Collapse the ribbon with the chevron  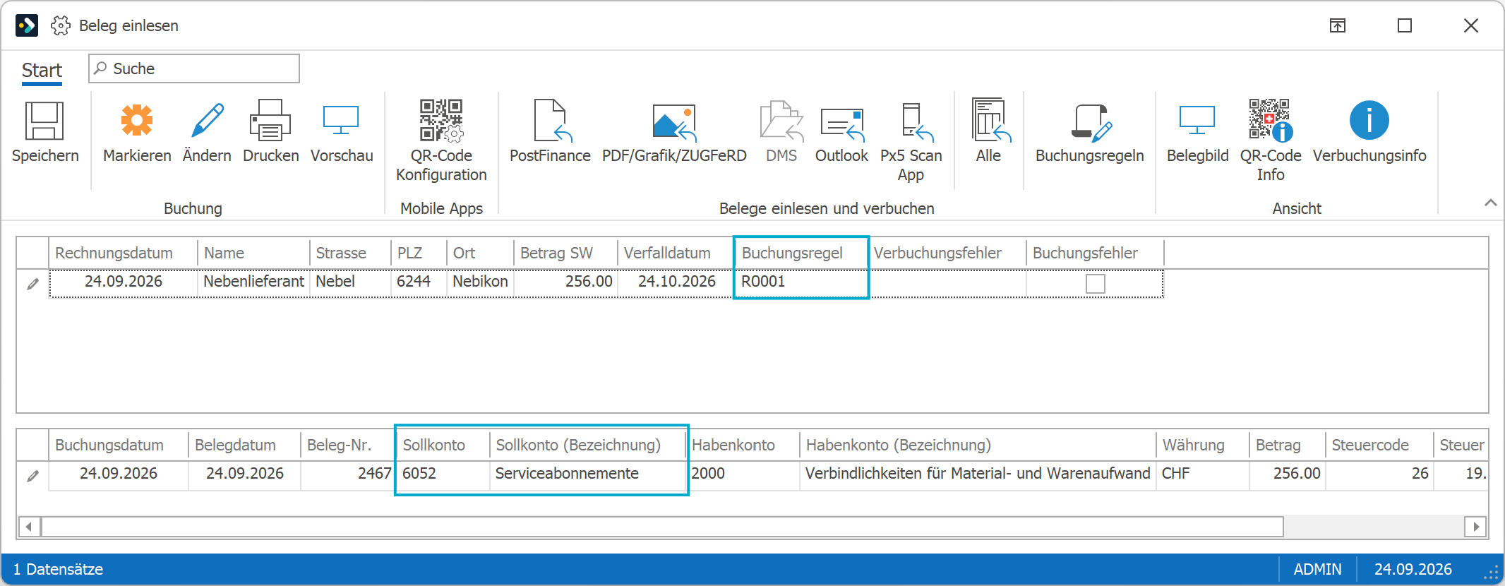click(x=1490, y=203)
